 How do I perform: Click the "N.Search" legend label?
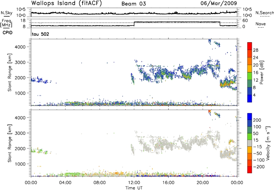point(264,13)
